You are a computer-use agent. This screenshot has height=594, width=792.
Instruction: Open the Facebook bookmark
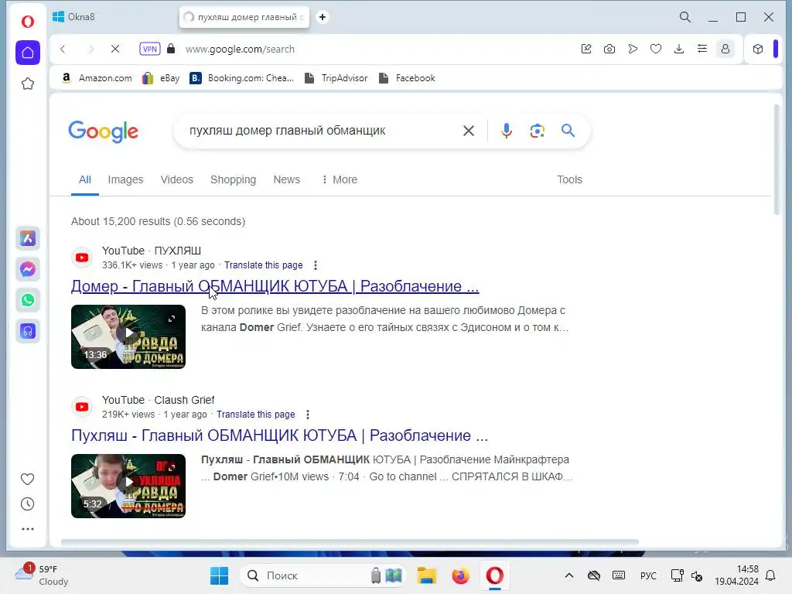tap(407, 78)
